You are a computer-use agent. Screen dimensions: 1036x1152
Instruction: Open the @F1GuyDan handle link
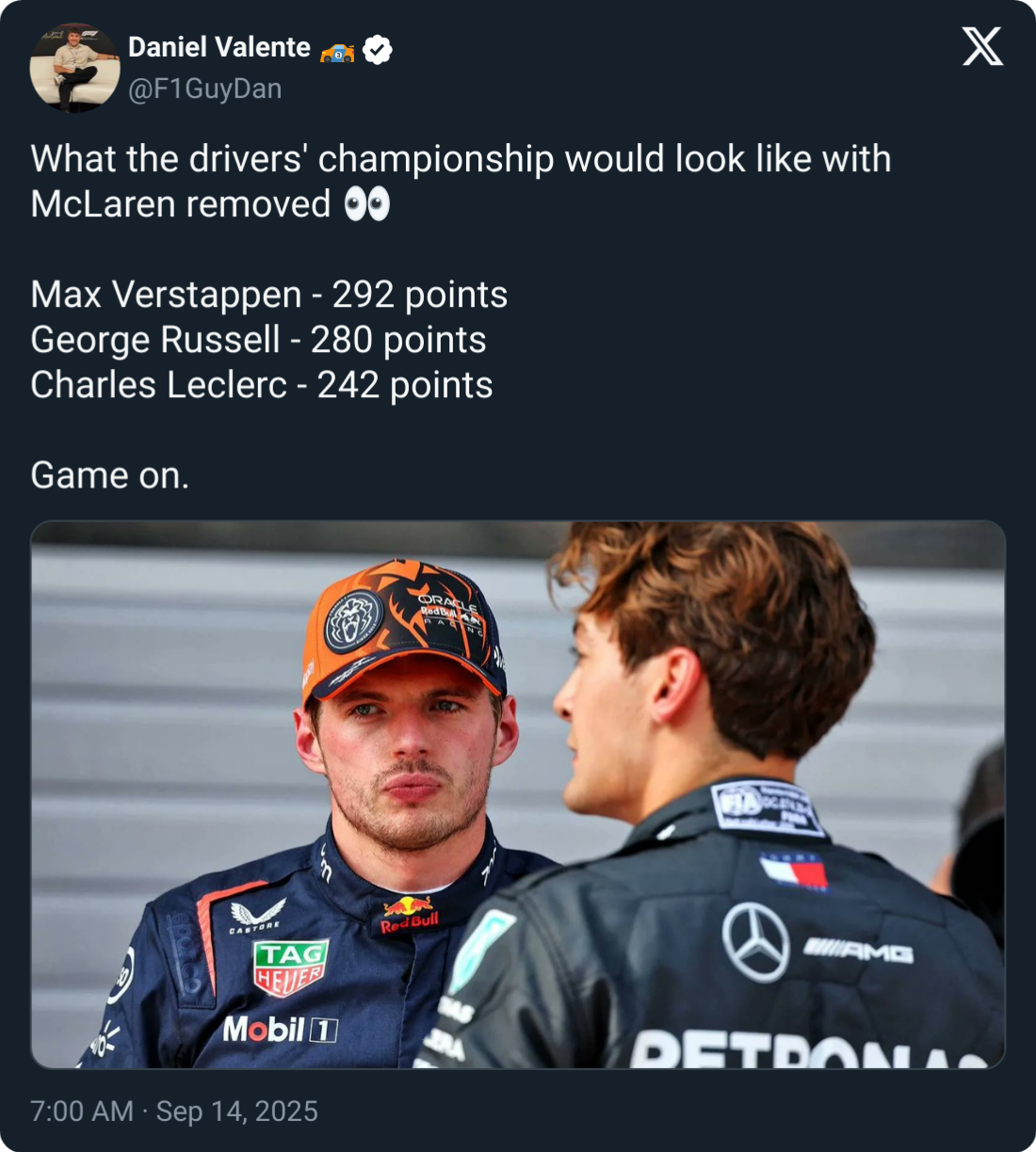204,88
